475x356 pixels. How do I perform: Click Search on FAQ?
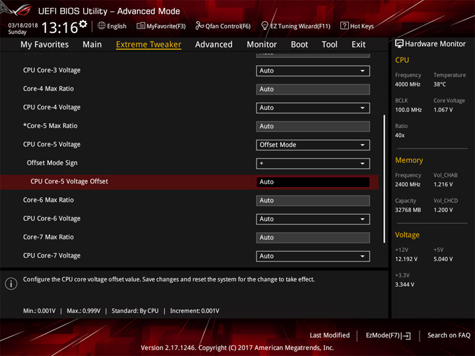449,336
